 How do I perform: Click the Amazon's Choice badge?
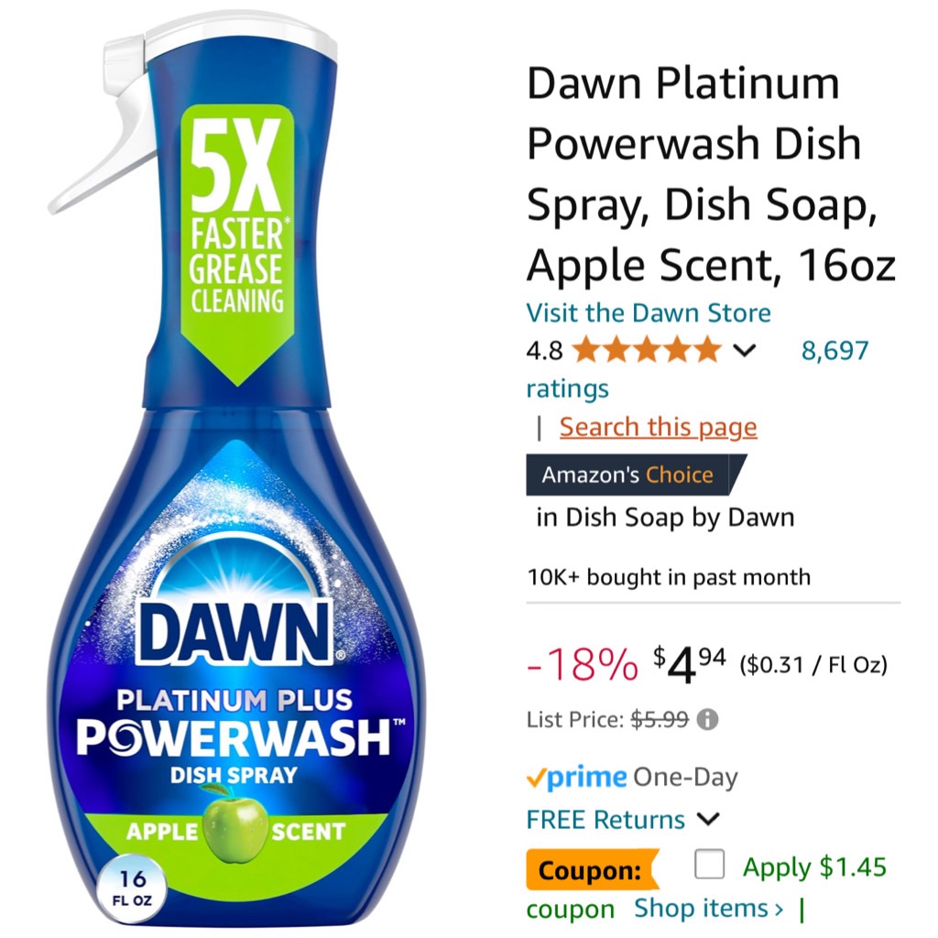[x=636, y=475]
